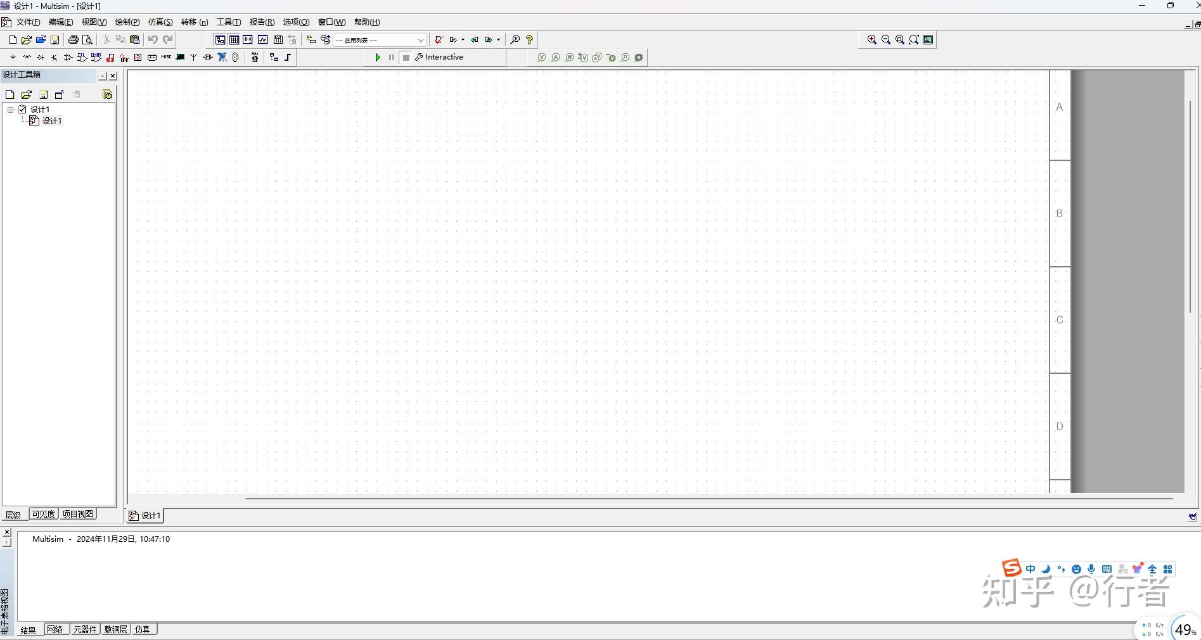Switch to the 元器件 tab at bottom

85,629
